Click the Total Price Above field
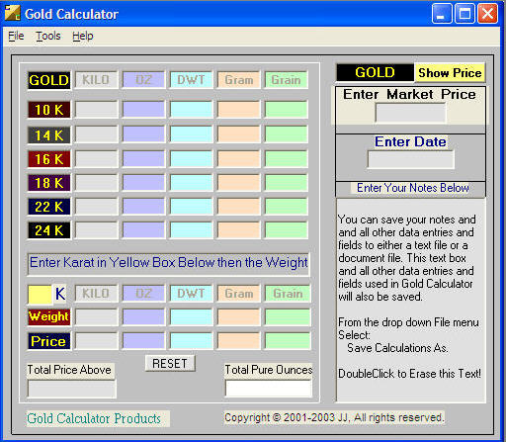Screen dimensions: 506x442 tap(72, 389)
